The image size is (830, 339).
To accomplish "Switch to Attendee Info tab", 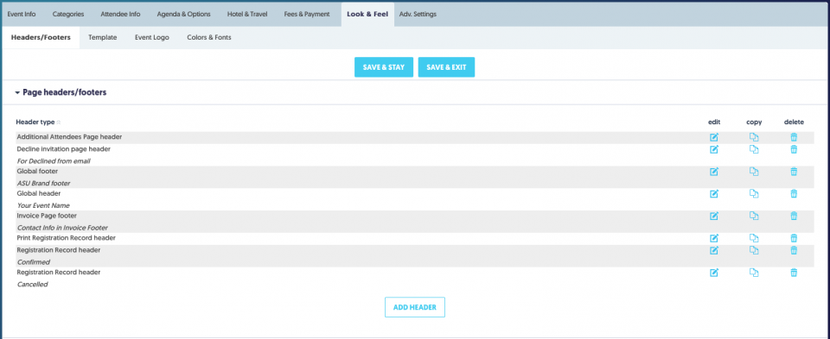I will (121, 15).
